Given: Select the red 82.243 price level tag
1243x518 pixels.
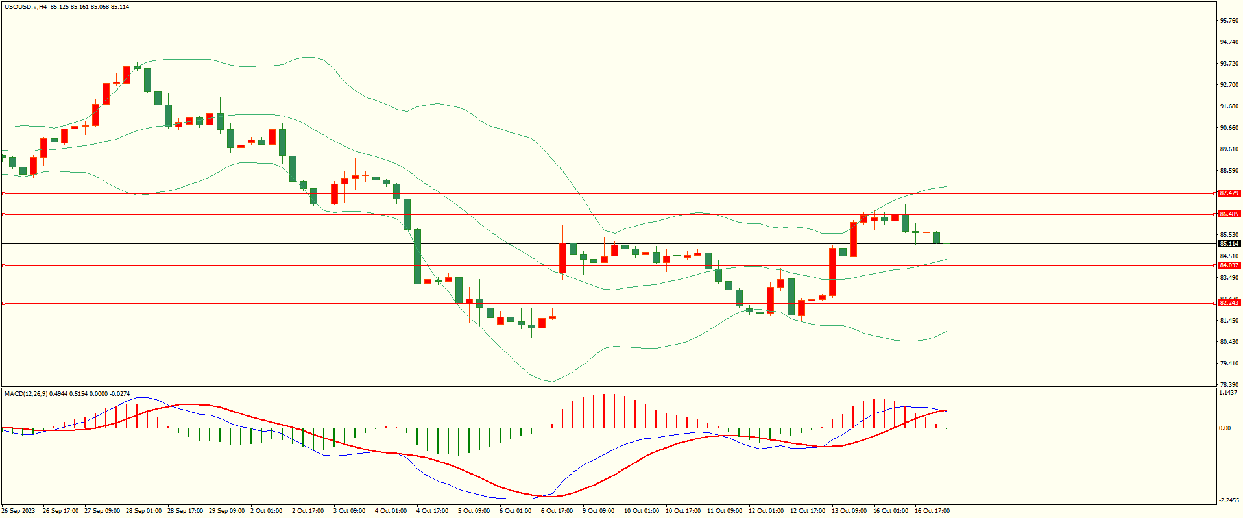Looking at the screenshot, I should [x=1229, y=303].
